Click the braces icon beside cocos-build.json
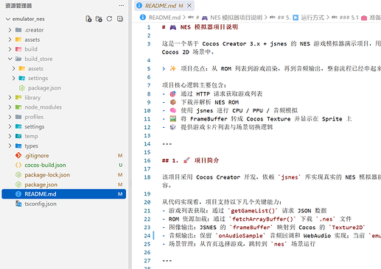This screenshot has width=381, height=269. (x=18, y=165)
